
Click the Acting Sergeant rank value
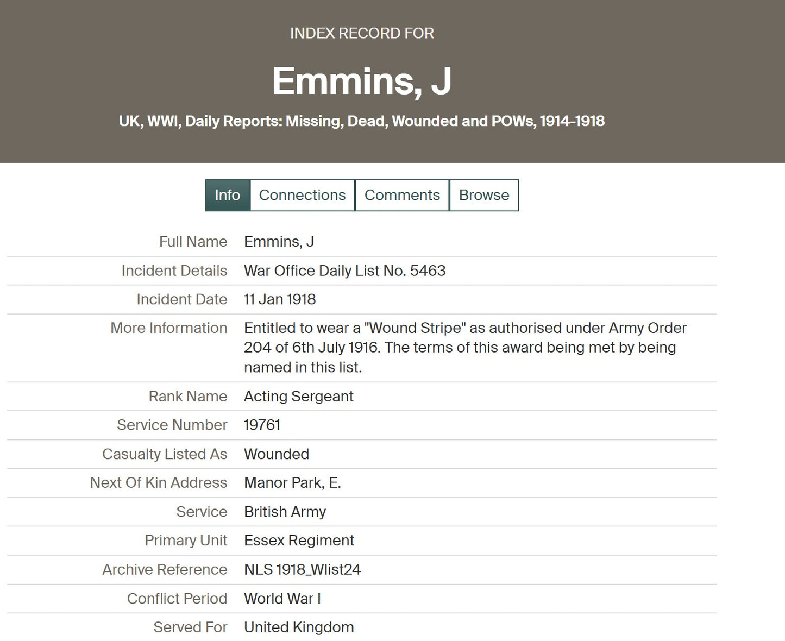point(298,397)
